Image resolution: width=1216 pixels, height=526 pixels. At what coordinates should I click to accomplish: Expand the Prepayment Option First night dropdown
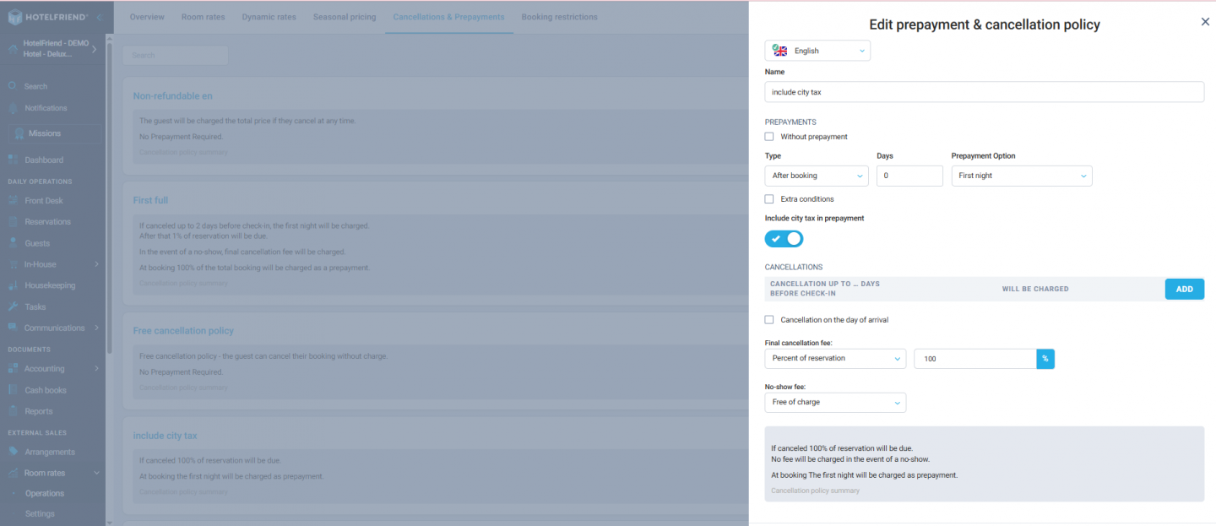(x=1021, y=176)
